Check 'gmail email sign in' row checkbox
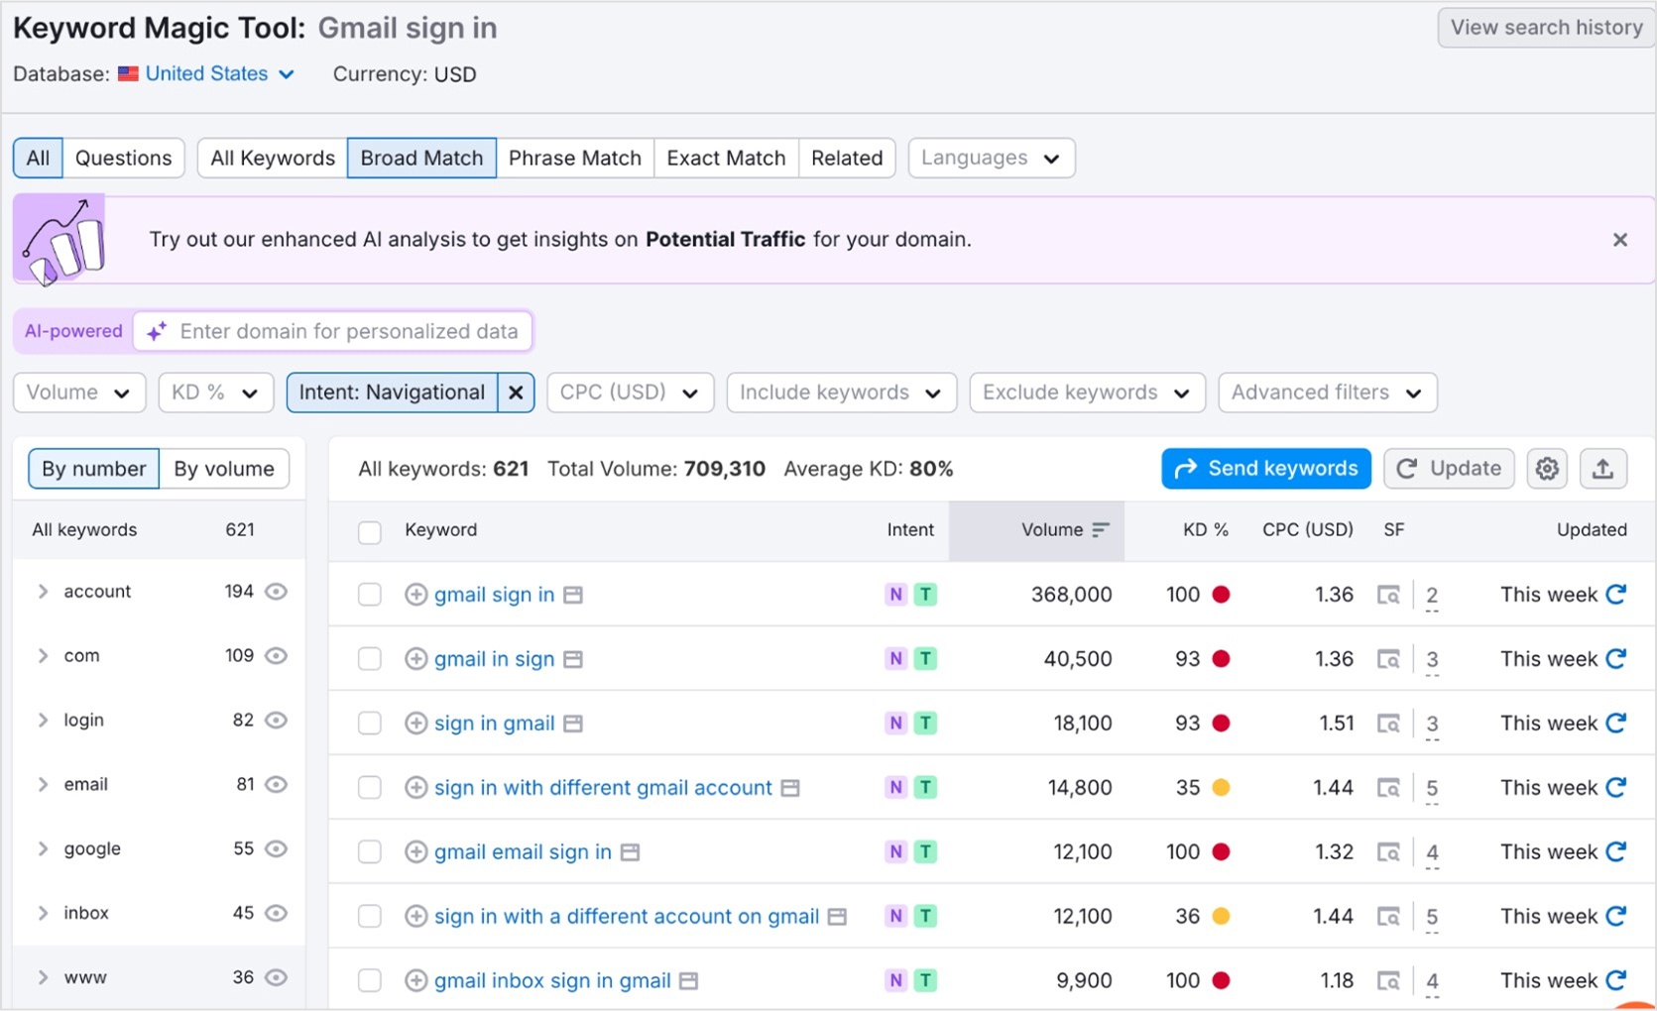This screenshot has width=1657, height=1011. click(x=369, y=851)
